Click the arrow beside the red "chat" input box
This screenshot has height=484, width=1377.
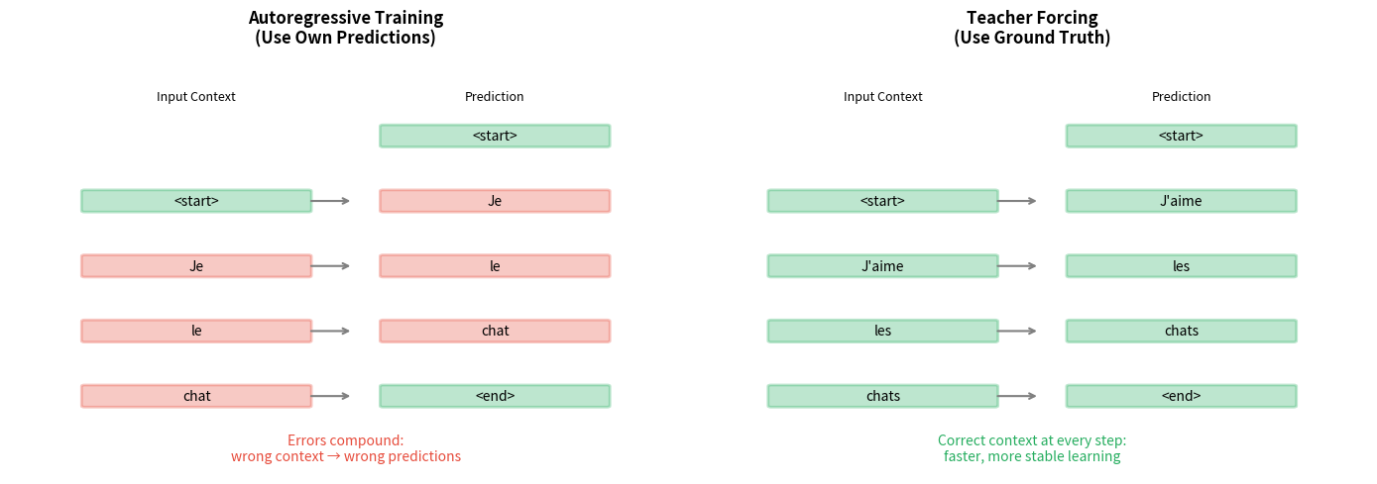[x=330, y=396]
